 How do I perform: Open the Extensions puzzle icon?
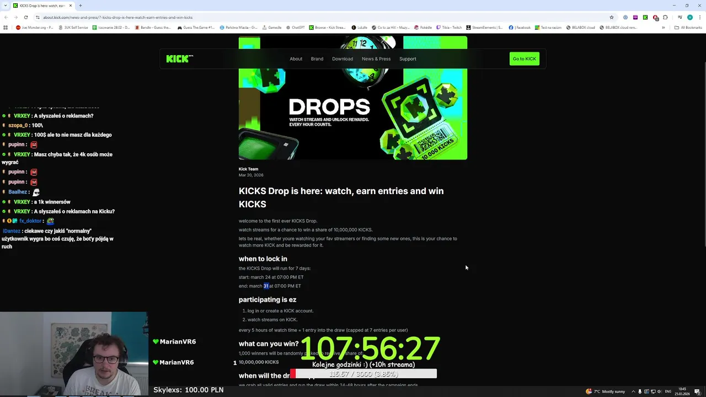[x=665, y=17]
